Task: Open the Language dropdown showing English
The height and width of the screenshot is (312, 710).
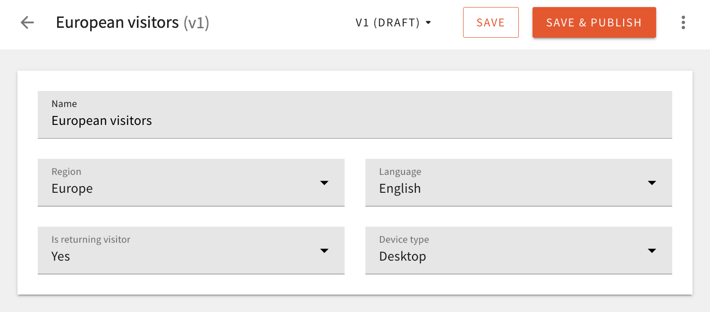Action: [518, 183]
